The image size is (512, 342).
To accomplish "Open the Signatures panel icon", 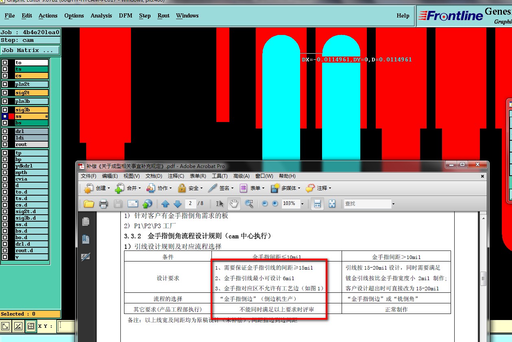I will 85,257.
